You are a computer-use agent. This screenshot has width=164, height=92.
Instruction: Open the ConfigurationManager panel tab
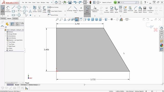point(17,24)
